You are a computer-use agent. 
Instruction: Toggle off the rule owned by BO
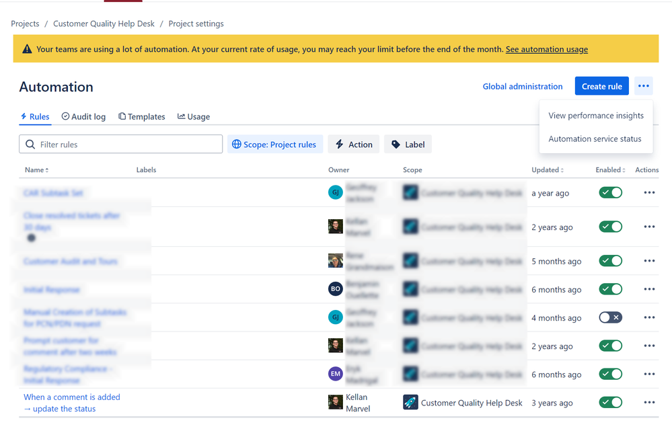[x=611, y=289]
